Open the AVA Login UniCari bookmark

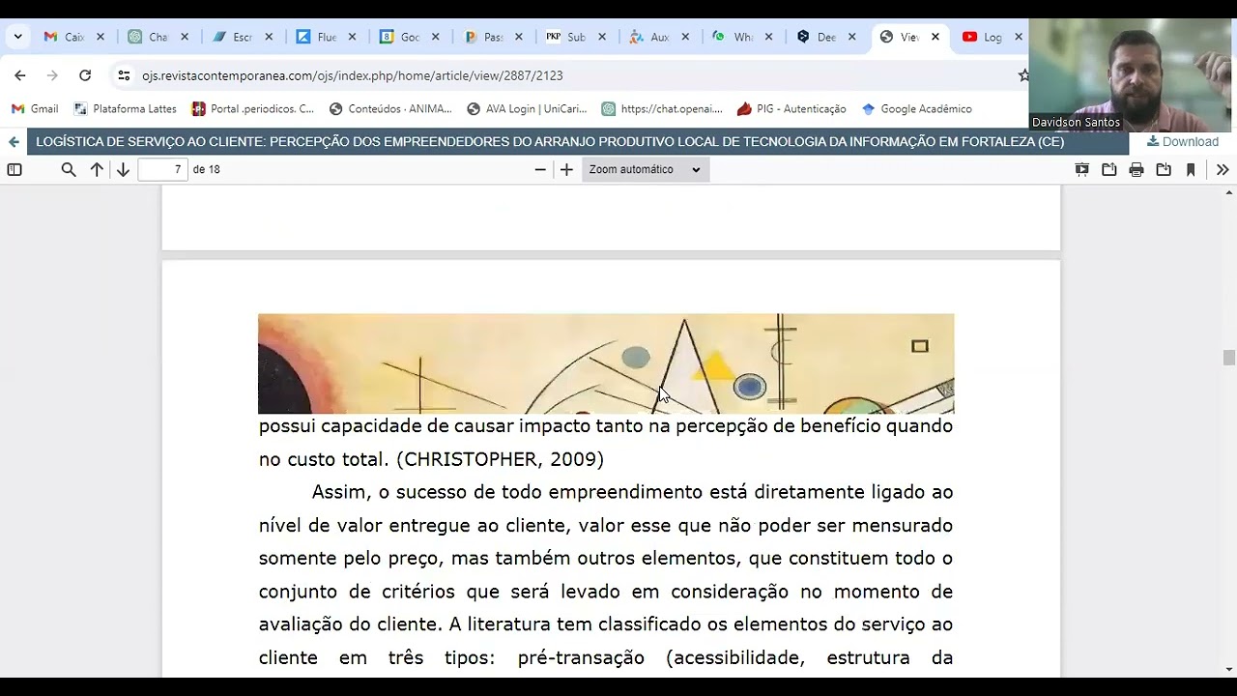(x=527, y=109)
